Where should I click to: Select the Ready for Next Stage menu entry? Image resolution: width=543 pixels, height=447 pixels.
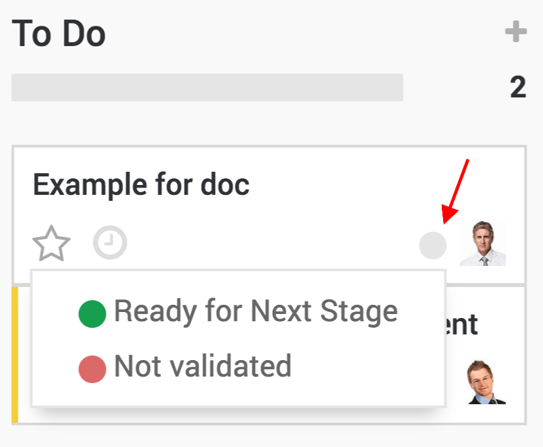click(256, 311)
